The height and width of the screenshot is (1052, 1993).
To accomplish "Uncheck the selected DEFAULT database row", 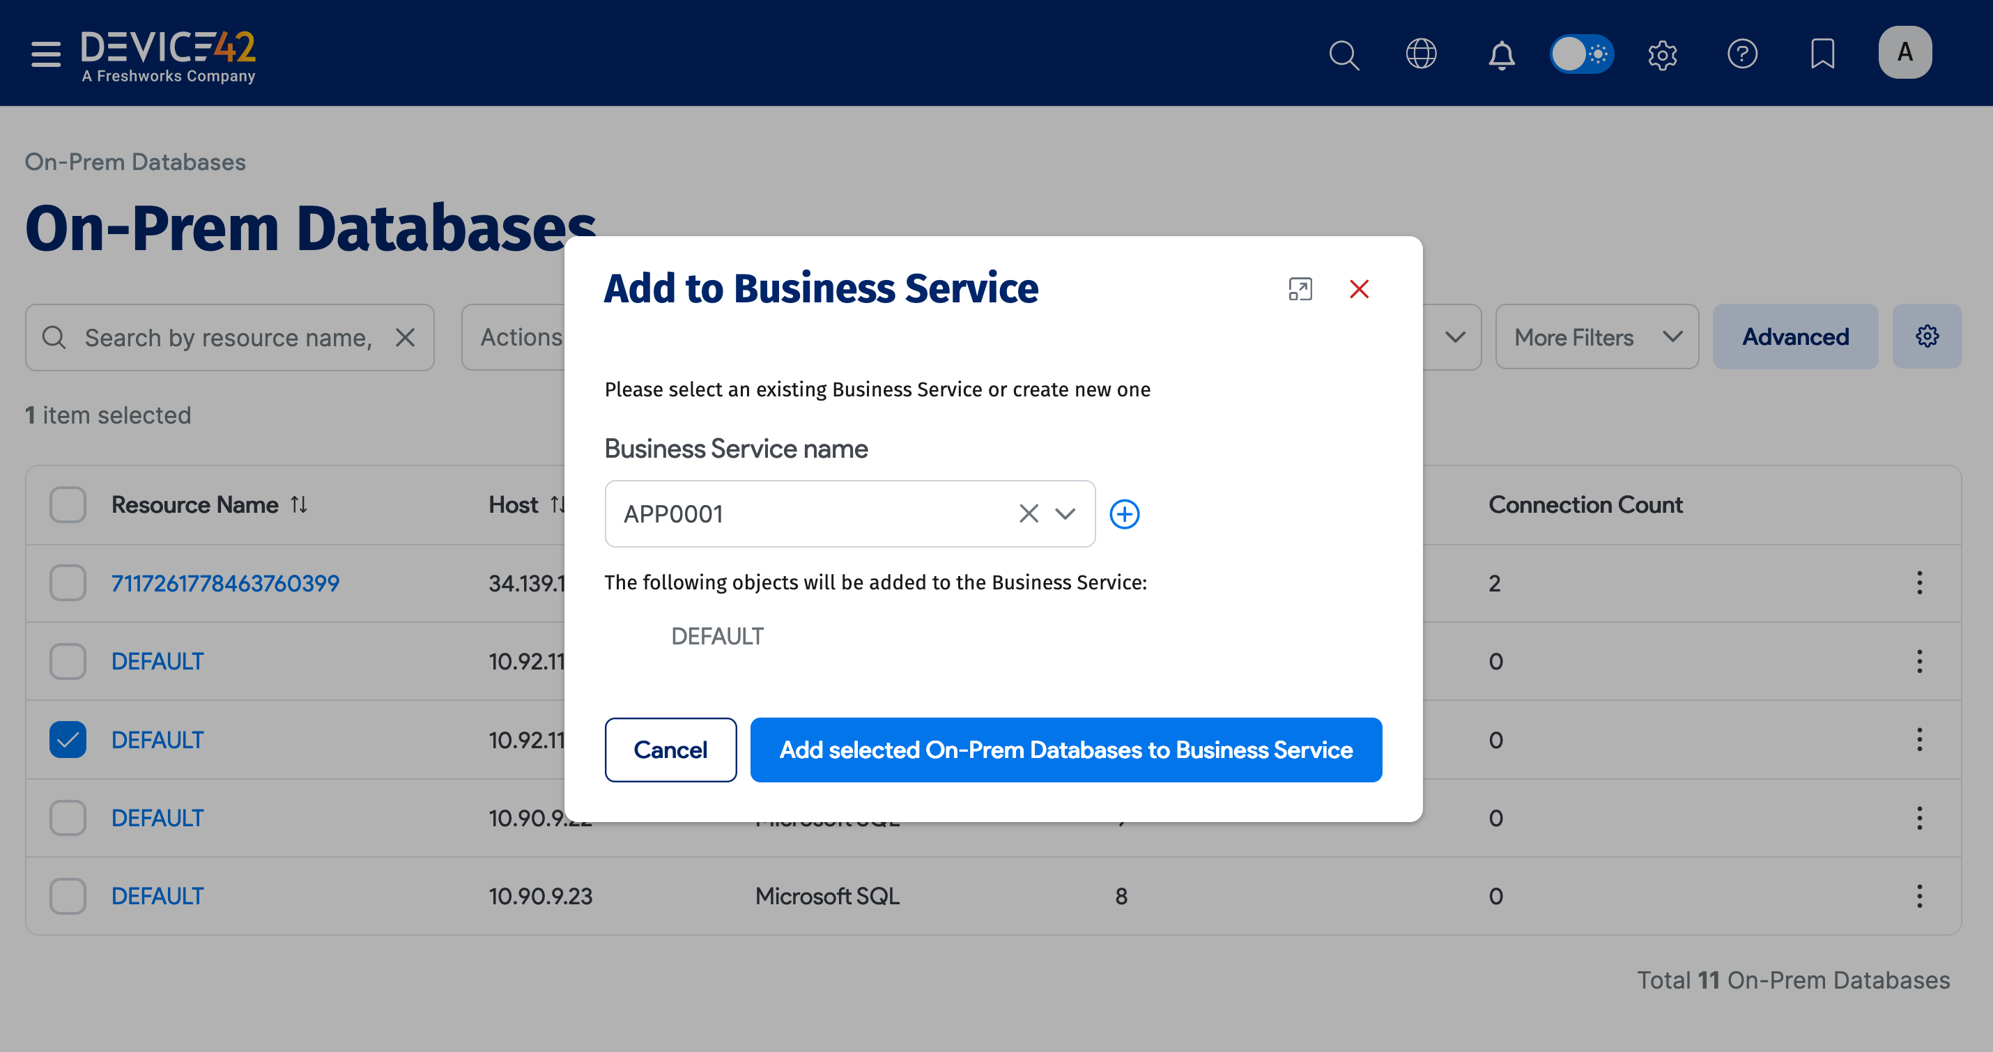I will 68,739.
